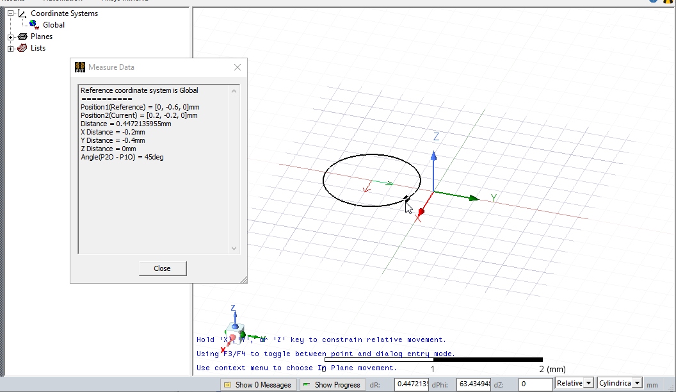The width and height of the screenshot is (676, 392).
Task: Click the dZ input field
Action: tap(535, 384)
